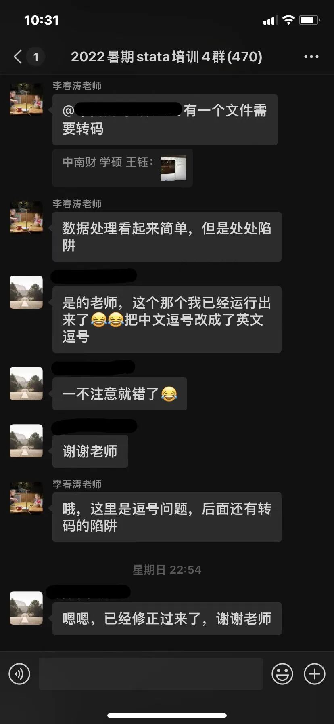
Task: Tap 李春涛老师's avatar on the first message
Action: coord(26,100)
